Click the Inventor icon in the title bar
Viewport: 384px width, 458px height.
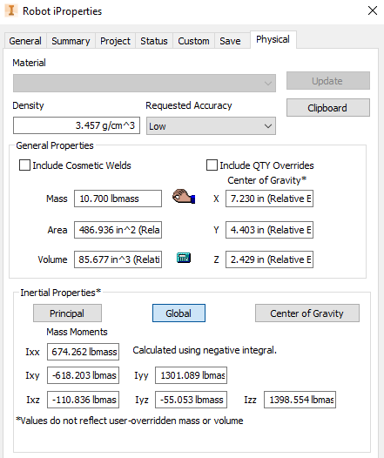click(11, 10)
